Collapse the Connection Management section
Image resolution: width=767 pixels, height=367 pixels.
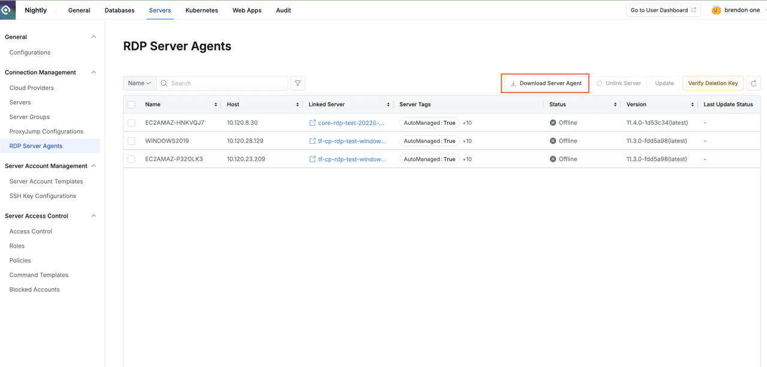(93, 72)
